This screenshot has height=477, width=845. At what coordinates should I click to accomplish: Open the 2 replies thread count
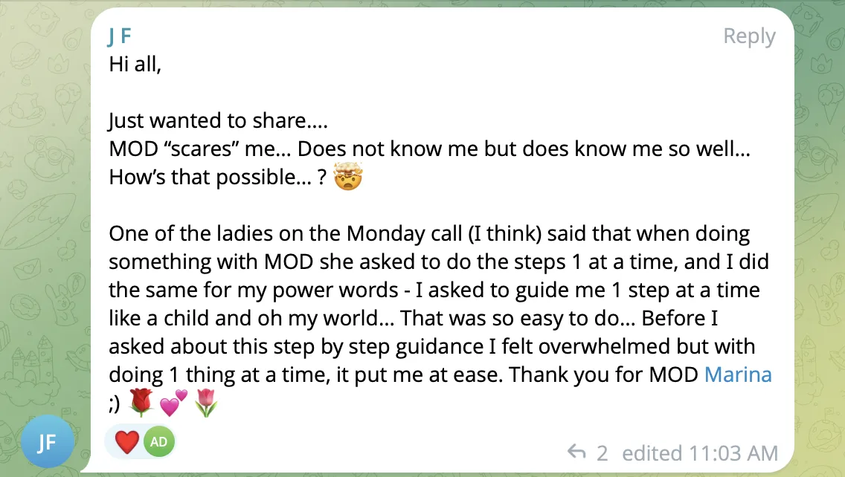tap(602, 453)
